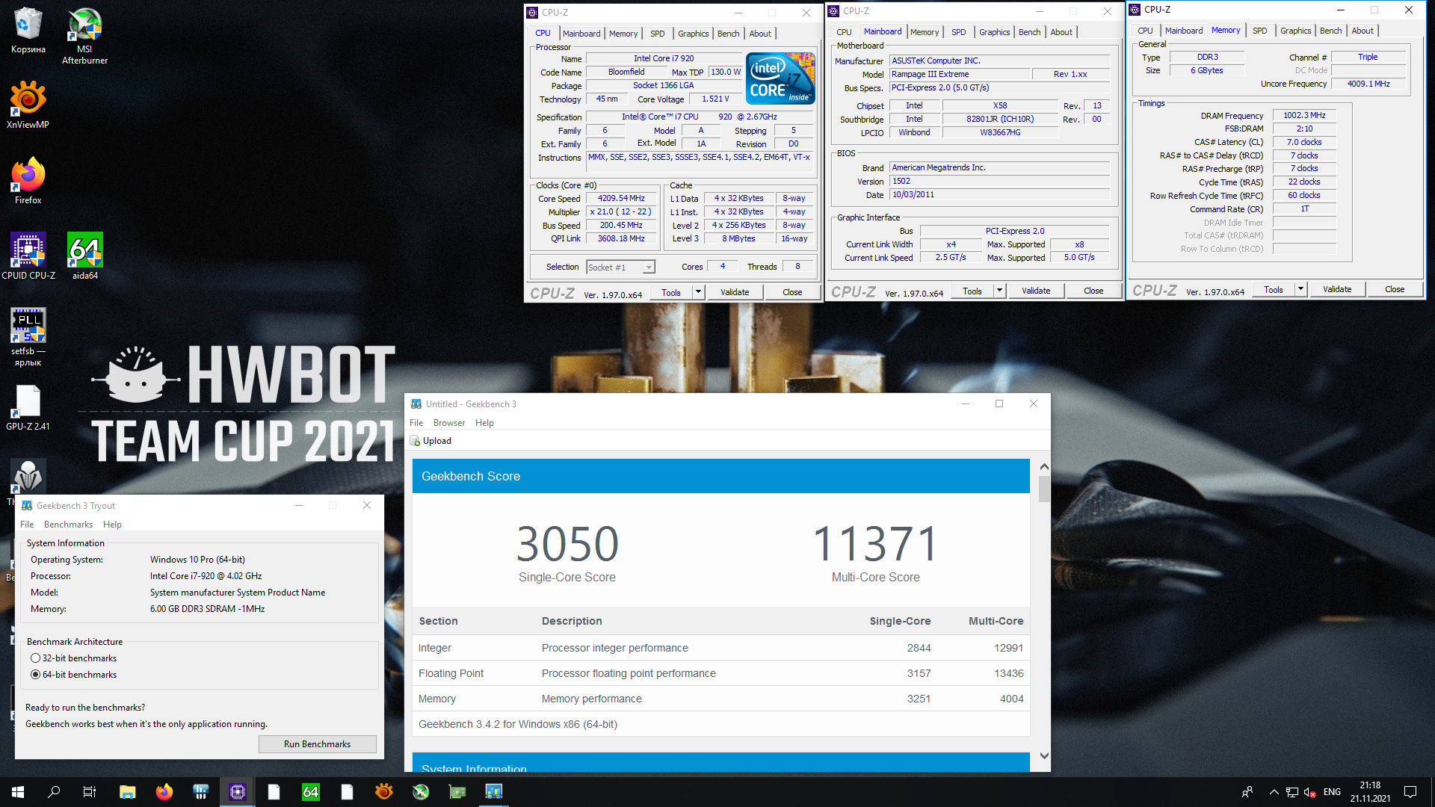This screenshot has width=1435, height=807.
Task: Open MSI Afterburner taskbar icon
Action: (x=421, y=792)
